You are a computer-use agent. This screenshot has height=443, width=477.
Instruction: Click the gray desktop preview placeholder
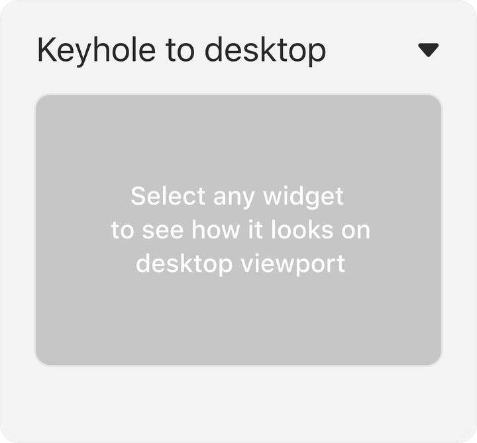(238, 230)
